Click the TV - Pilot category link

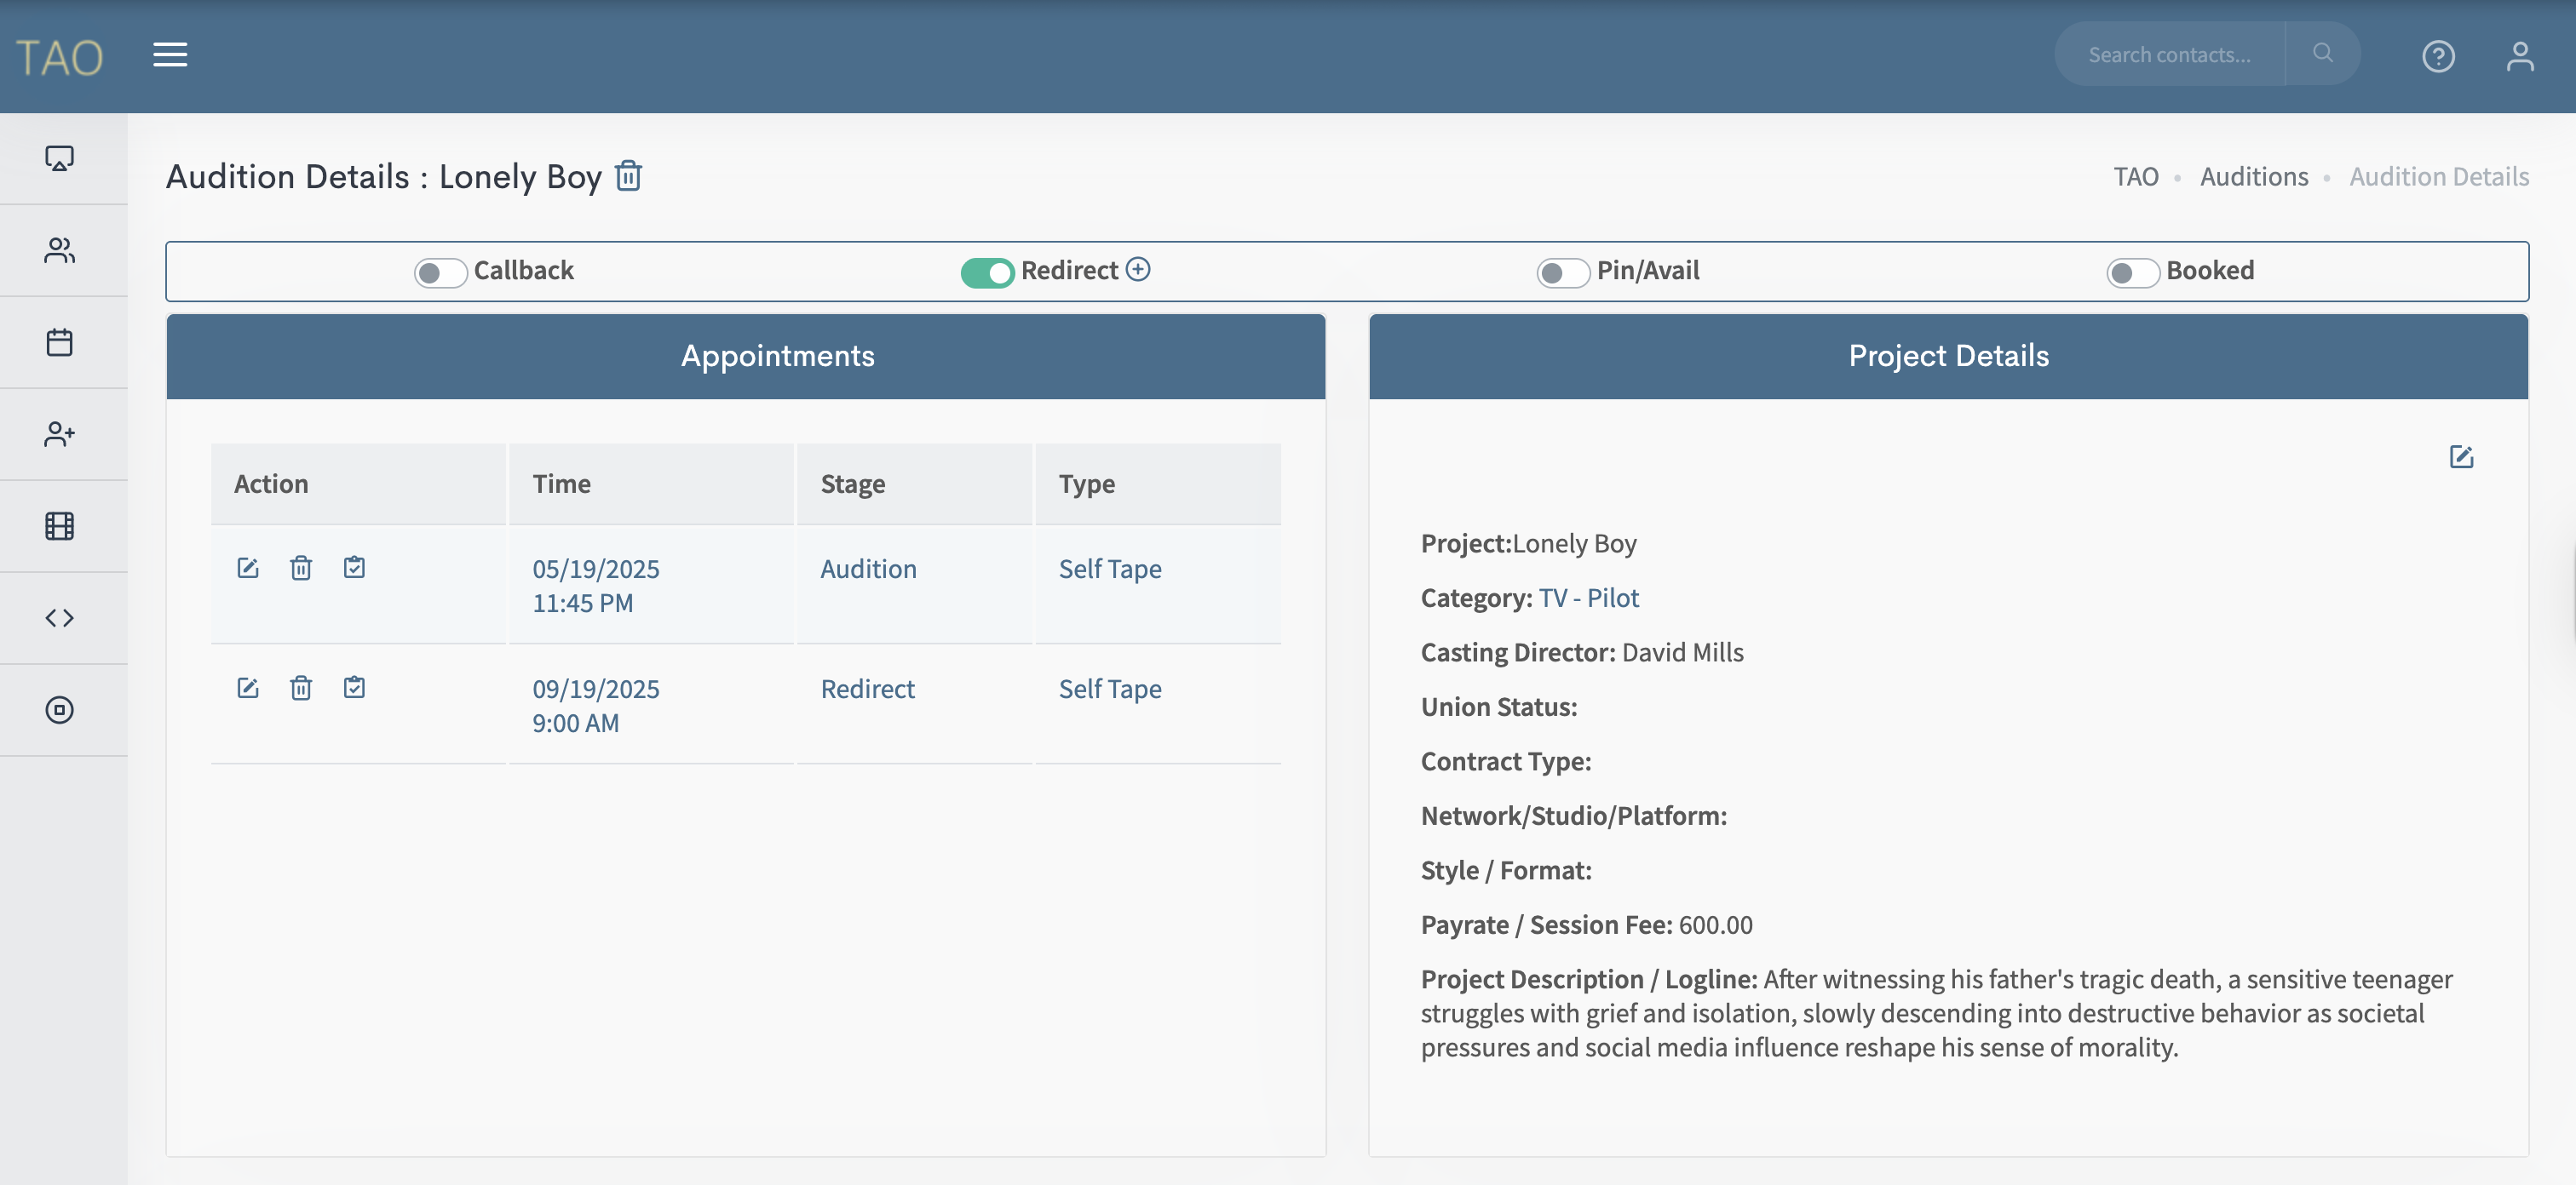click(x=1588, y=598)
